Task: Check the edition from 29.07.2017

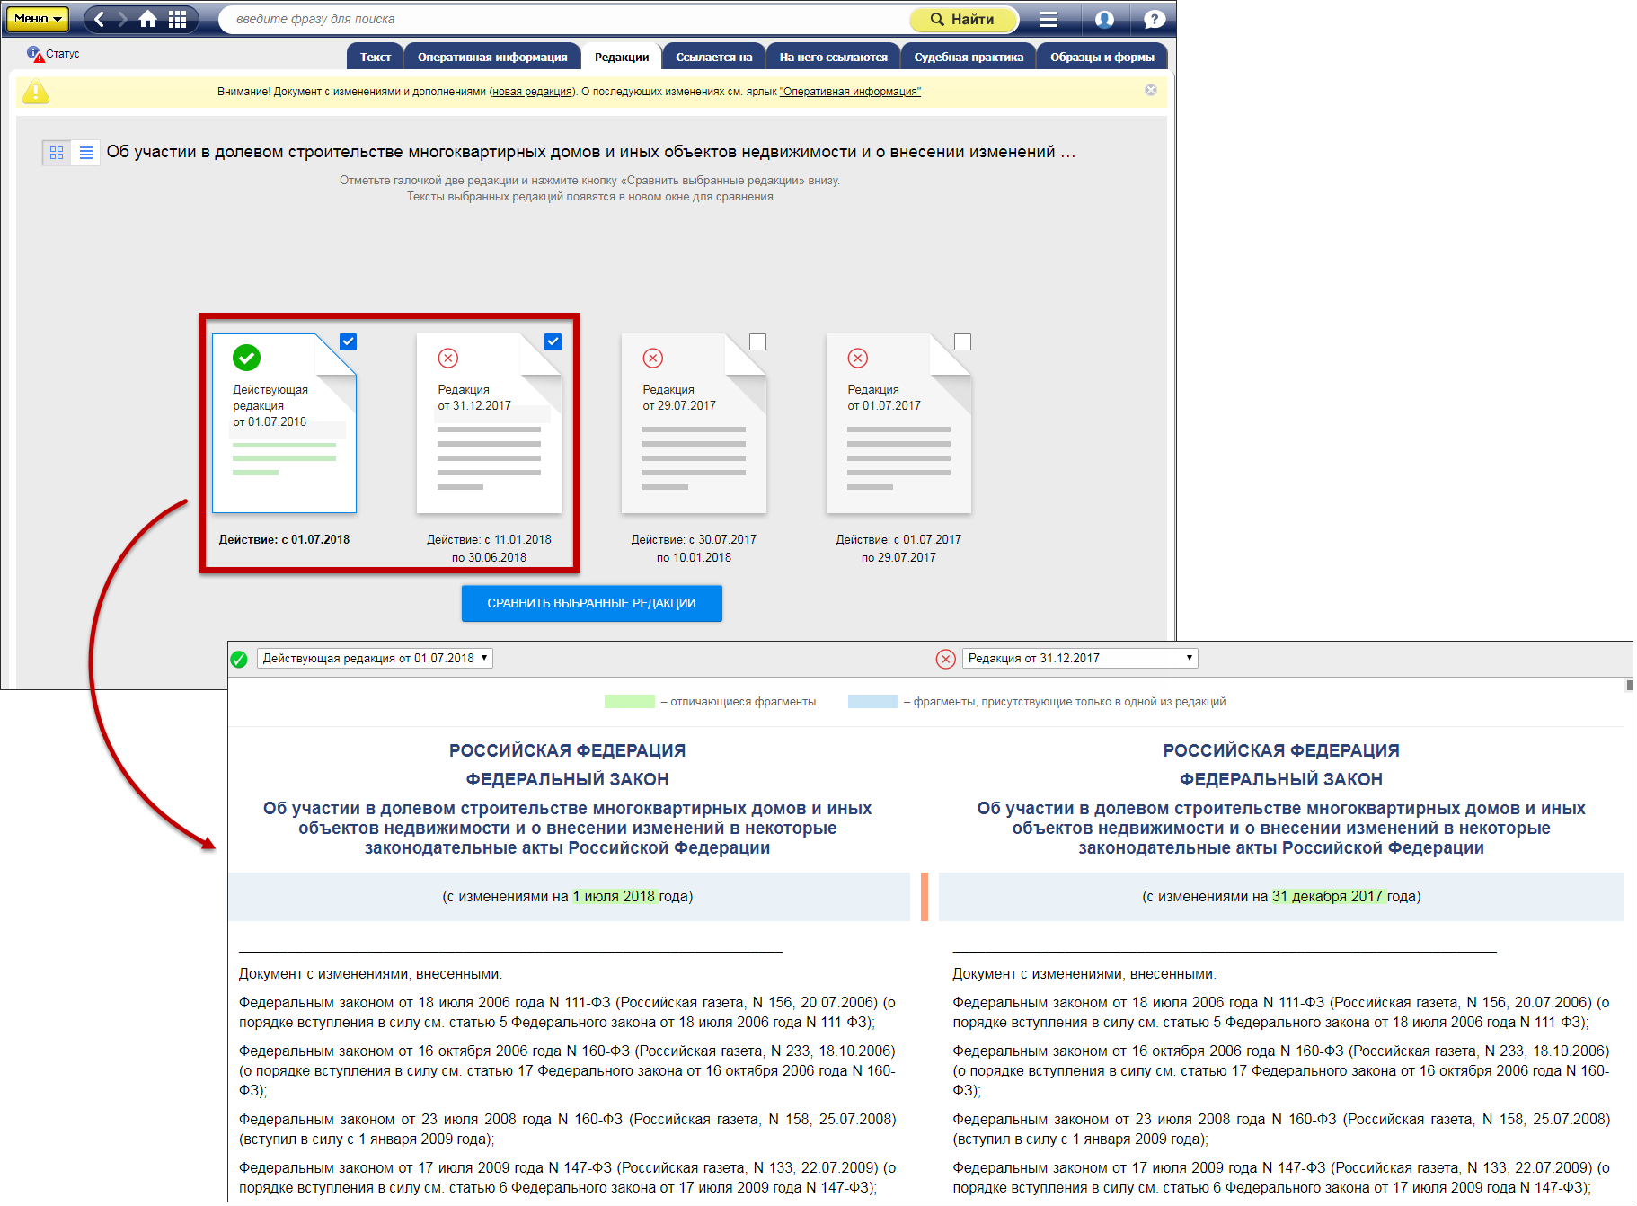Action: [x=757, y=341]
